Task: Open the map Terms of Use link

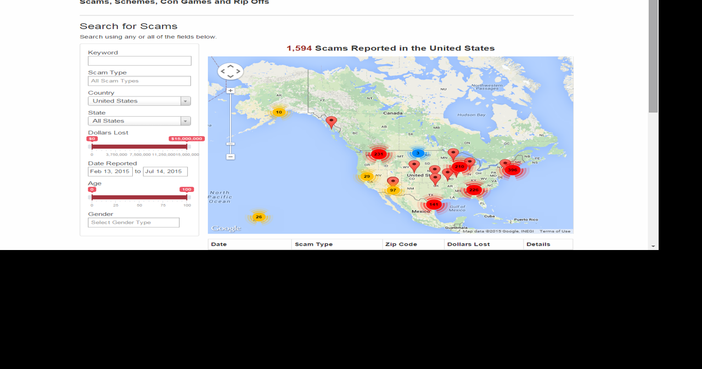Action: [555, 231]
